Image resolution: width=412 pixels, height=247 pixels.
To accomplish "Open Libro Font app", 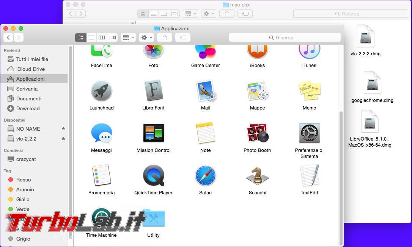I will (x=153, y=91).
